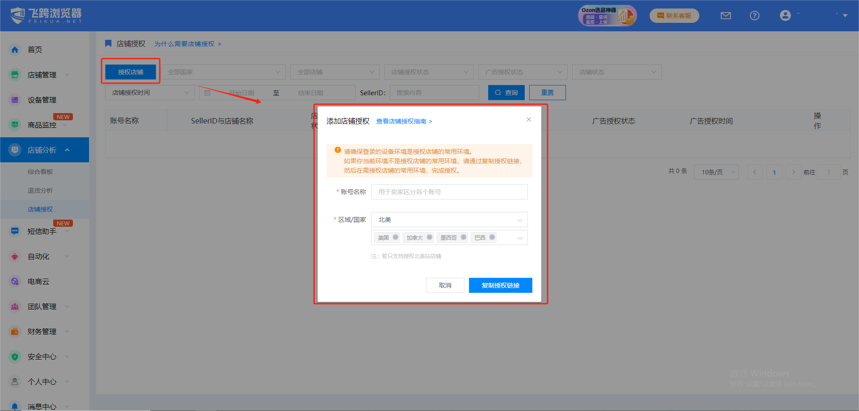Click the 首页 home icon in sidebar

pos(15,50)
